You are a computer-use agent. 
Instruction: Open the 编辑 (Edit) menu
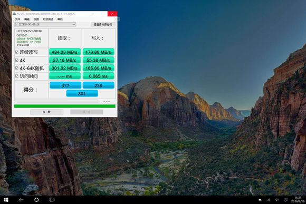click(x=27, y=19)
